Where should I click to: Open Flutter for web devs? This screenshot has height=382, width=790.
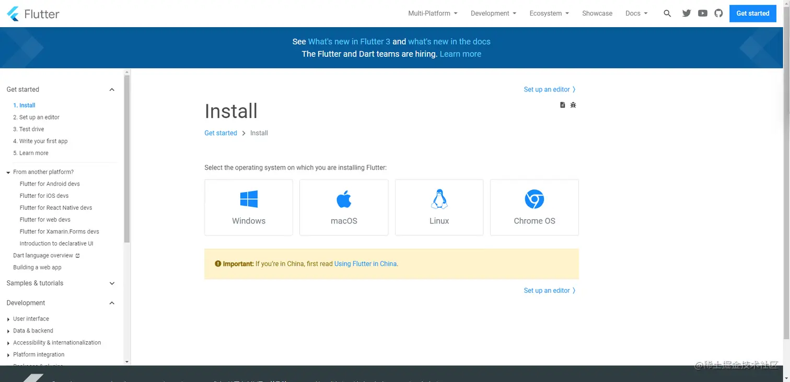coord(45,220)
